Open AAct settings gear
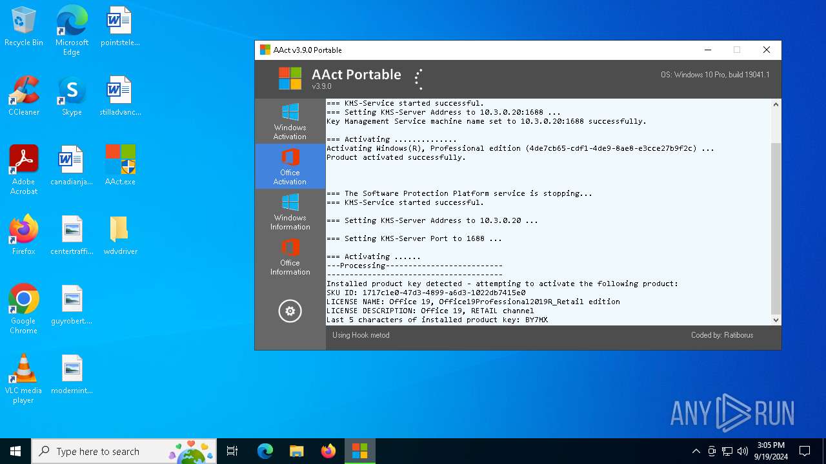 pyautogui.click(x=290, y=311)
